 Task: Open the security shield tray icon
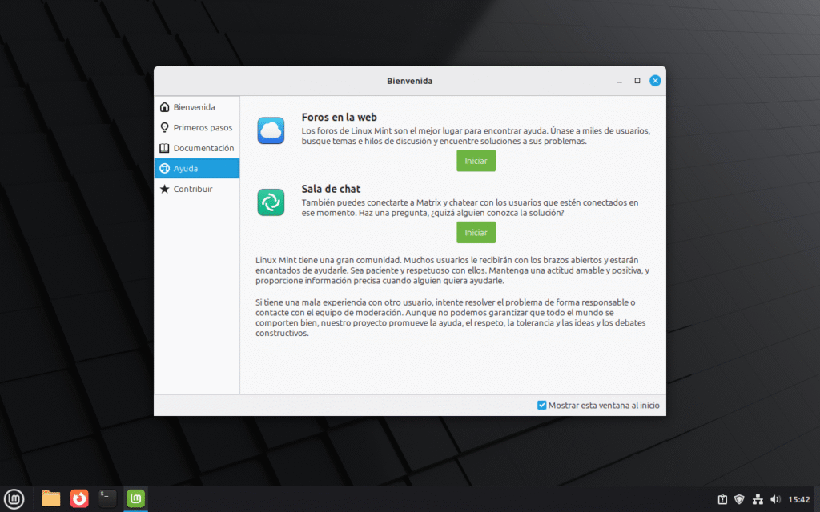point(740,499)
